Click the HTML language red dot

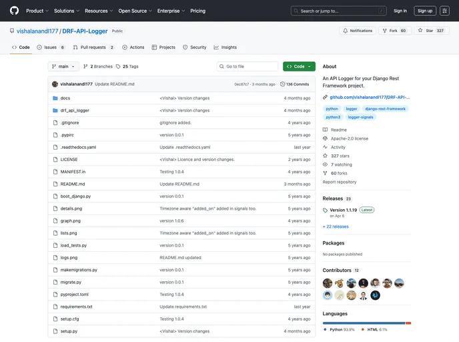click(363, 329)
